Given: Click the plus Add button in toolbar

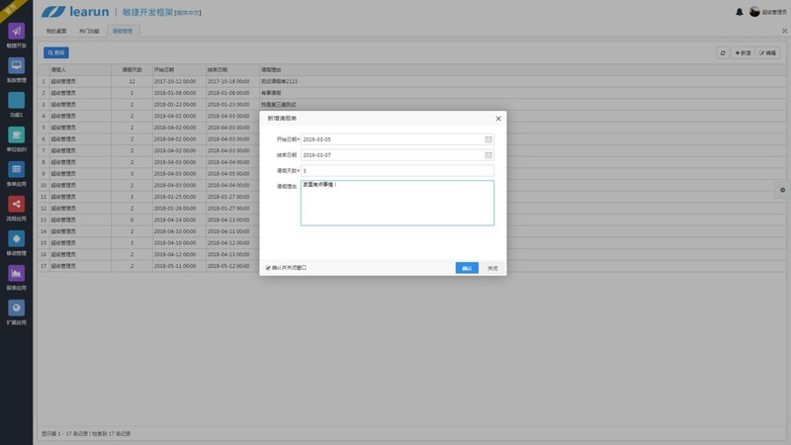Looking at the screenshot, I should click(x=743, y=52).
